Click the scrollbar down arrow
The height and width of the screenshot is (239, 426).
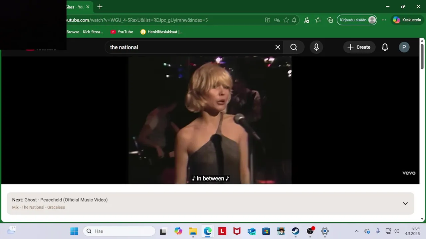422,219
